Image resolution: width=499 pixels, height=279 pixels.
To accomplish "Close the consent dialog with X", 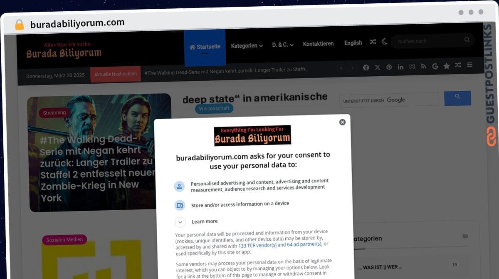I will coord(342,122).
